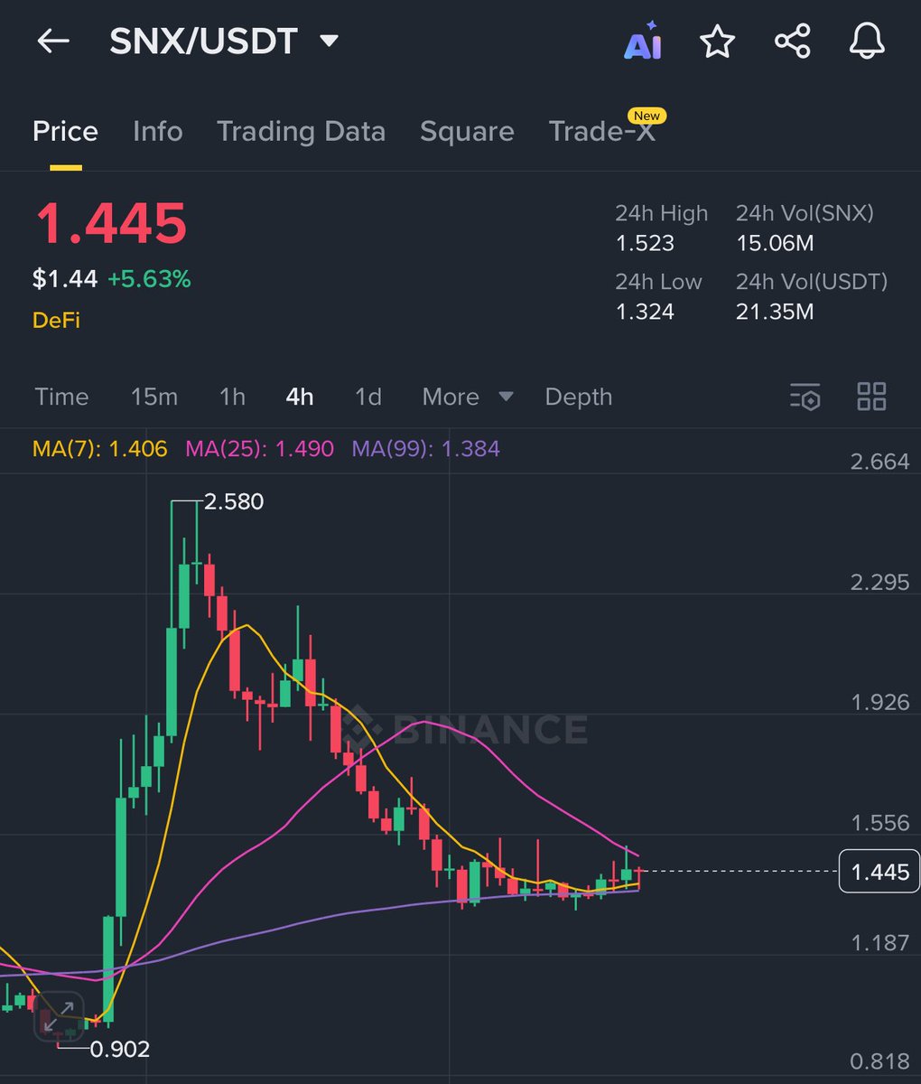Tap the share icon
The width and height of the screenshot is (921, 1084).
pyautogui.click(x=793, y=42)
